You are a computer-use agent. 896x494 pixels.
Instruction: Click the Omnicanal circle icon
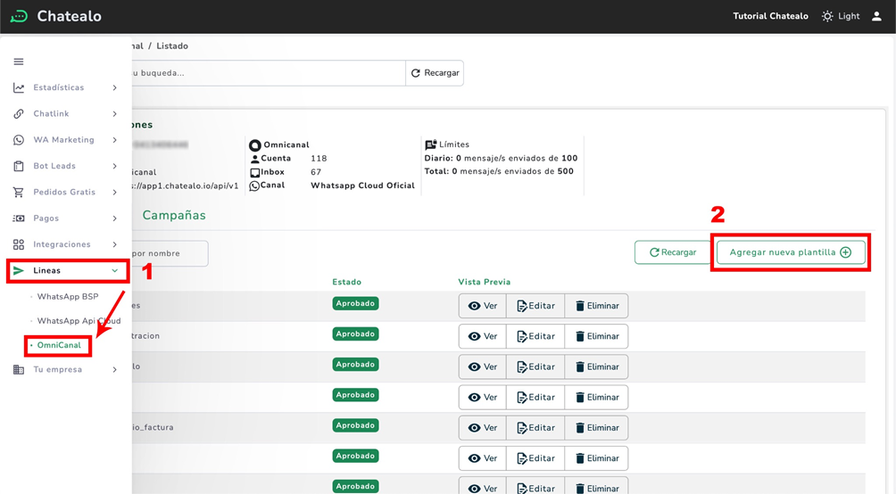coord(255,145)
